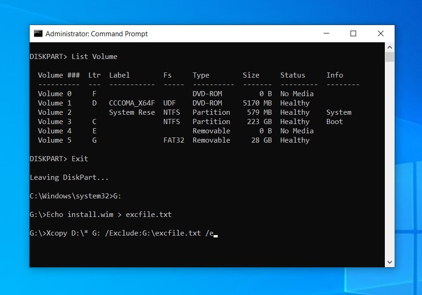Click the Status column header text
The height and width of the screenshot is (295, 422).
292,75
